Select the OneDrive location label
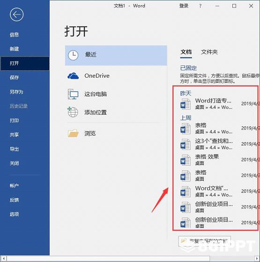The width and height of the screenshot is (260, 262). pos(97,76)
